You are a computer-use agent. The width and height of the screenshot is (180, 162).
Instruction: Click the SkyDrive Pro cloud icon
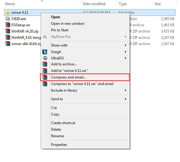pyautogui.click(x=45, y=37)
